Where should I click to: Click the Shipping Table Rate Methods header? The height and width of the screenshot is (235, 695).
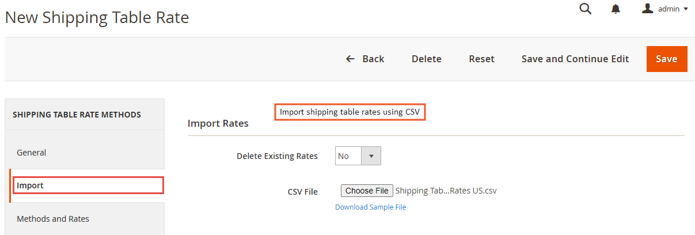[77, 115]
